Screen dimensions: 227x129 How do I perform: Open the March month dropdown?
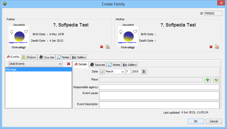(x=115, y=72)
